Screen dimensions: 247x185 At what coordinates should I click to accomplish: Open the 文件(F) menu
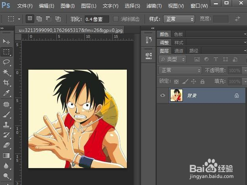coord(25,6)
